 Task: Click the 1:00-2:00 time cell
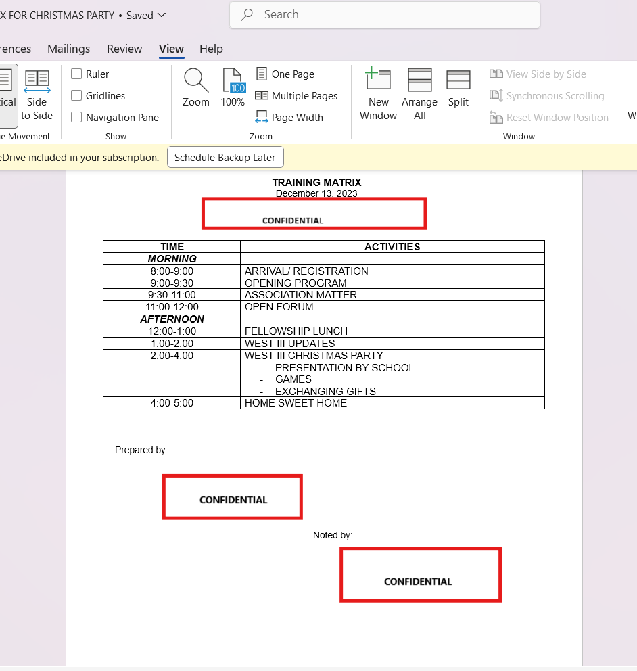click(172, 344)
